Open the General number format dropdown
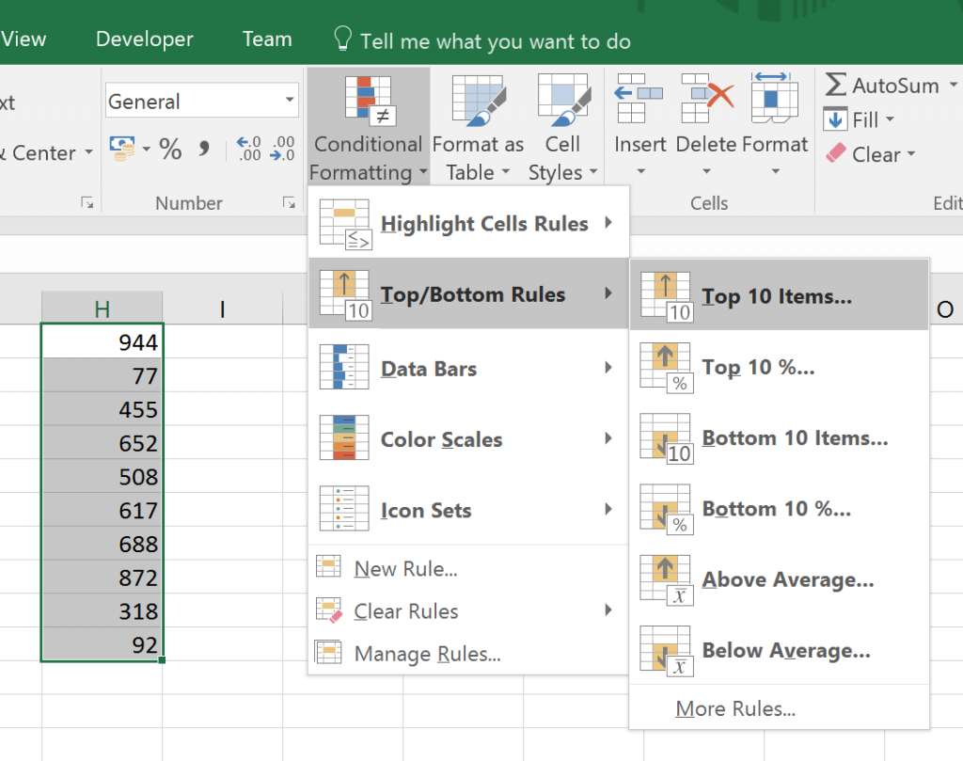 (x=290, y=100)
